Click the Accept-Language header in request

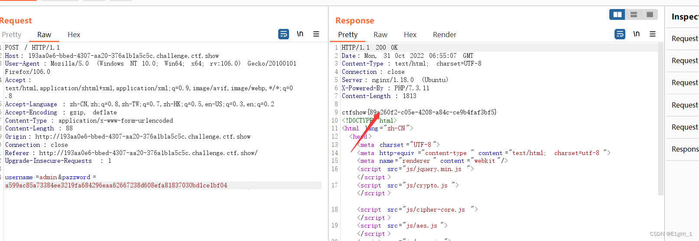[x=140, y=104]
